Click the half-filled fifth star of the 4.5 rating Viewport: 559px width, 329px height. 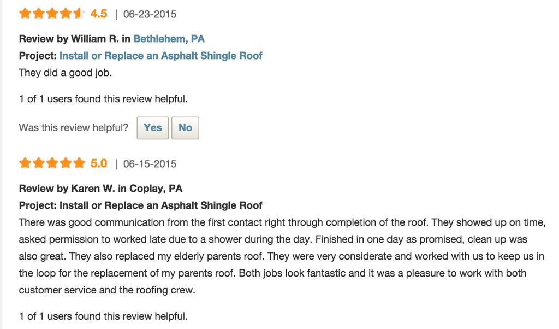coord(79,14)
